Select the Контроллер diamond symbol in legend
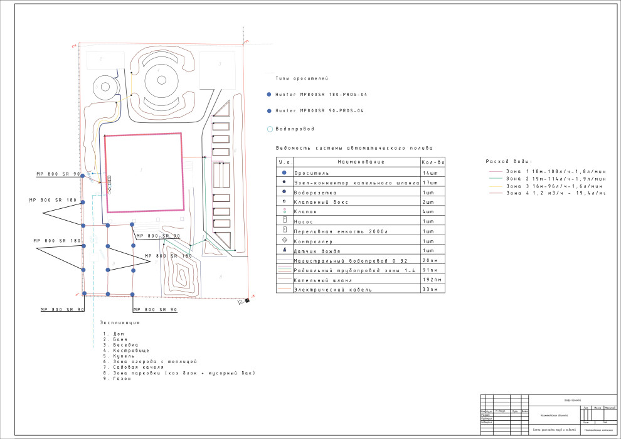 click(284, 241)
